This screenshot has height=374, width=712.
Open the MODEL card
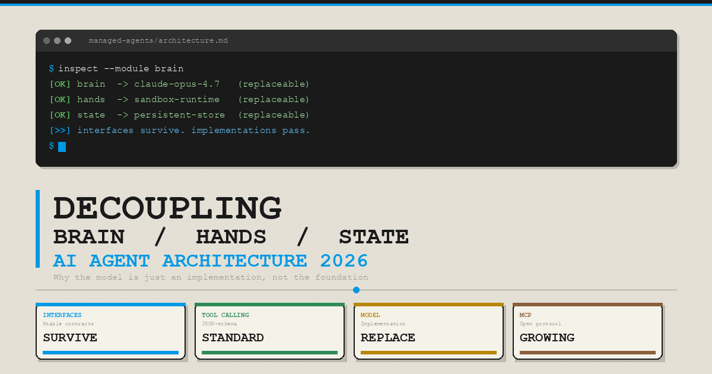pos(428,331)
